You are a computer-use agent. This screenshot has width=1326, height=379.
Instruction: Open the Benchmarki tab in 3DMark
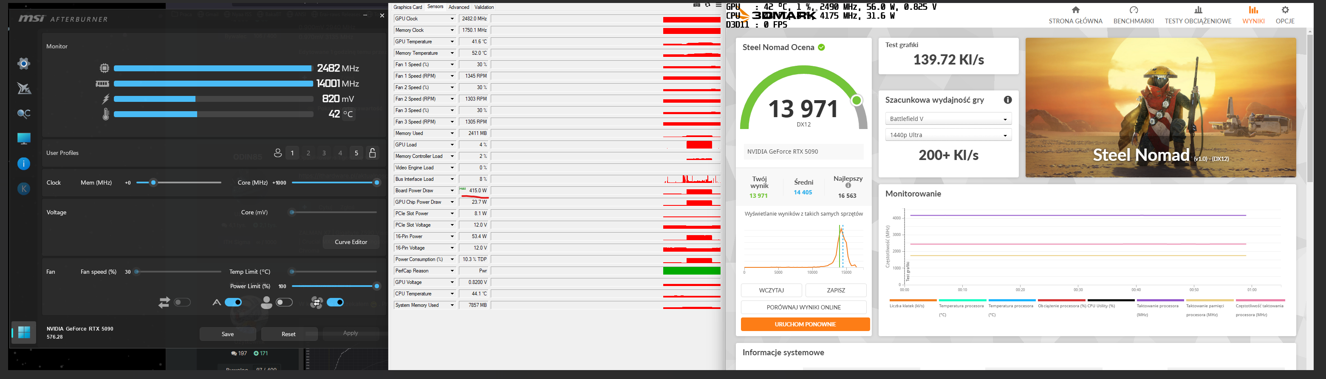point(1134,15)
